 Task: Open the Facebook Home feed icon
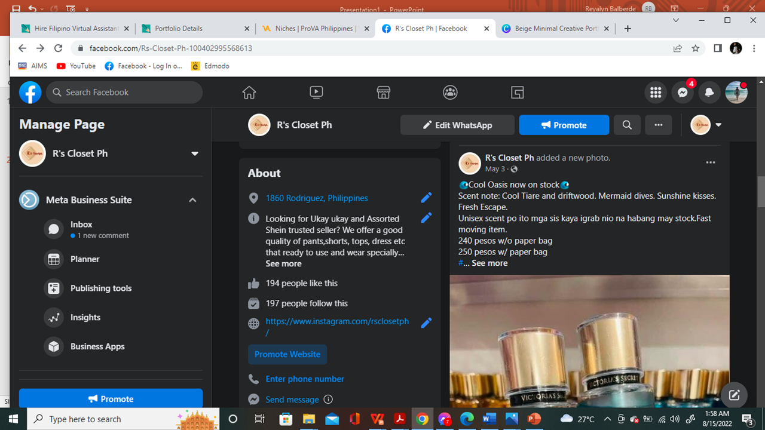249,93
